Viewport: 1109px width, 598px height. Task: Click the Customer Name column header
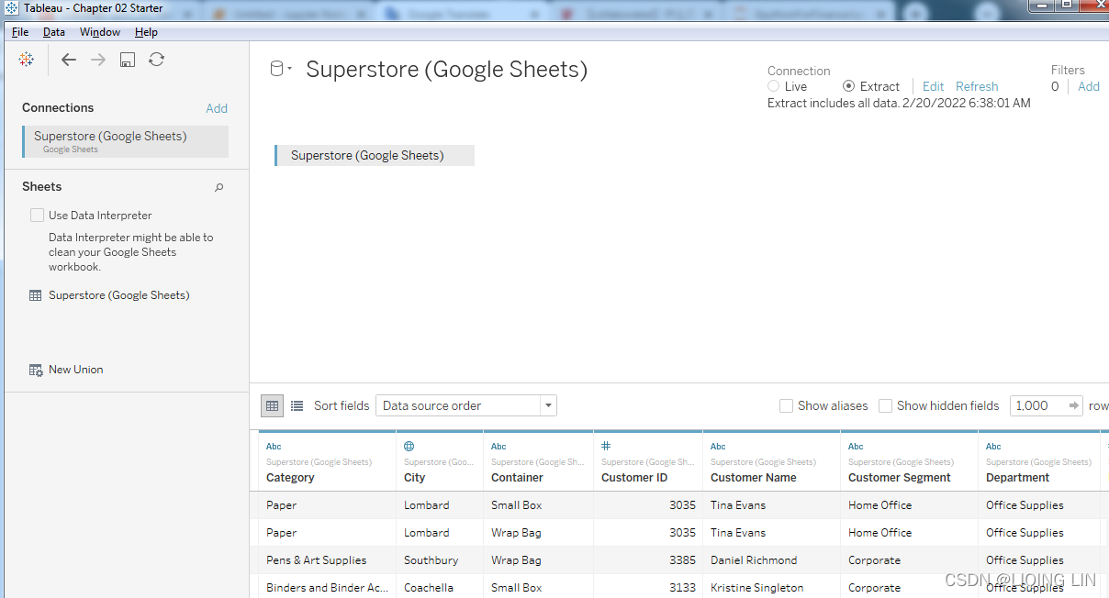[x=771, y=461]
